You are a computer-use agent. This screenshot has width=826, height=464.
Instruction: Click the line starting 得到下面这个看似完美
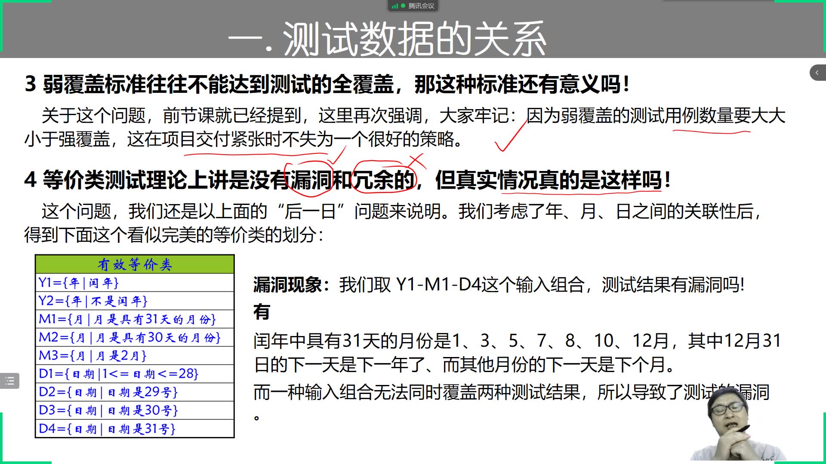tap(174, 235)
